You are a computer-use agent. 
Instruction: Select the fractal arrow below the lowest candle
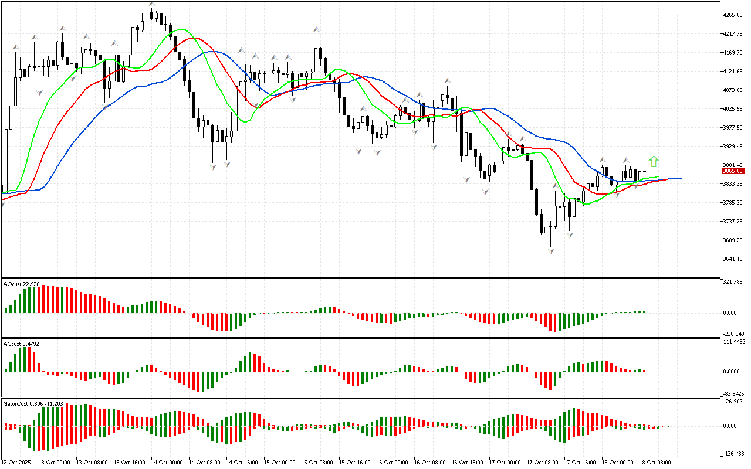550,250
